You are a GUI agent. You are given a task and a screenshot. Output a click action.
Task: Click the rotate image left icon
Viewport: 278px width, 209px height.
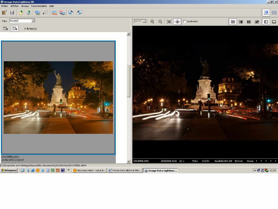(71, 12)
